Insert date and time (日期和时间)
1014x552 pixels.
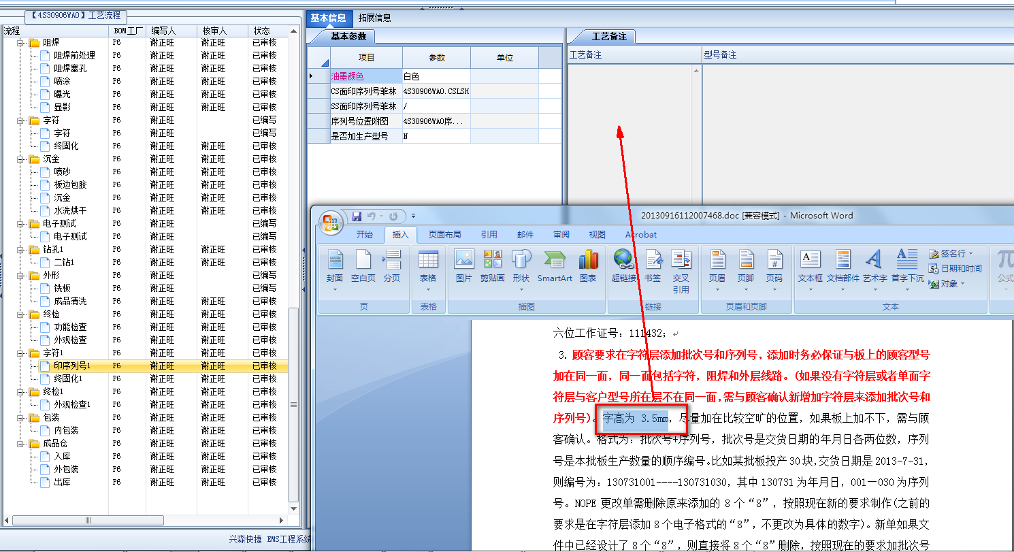(955, 268)
